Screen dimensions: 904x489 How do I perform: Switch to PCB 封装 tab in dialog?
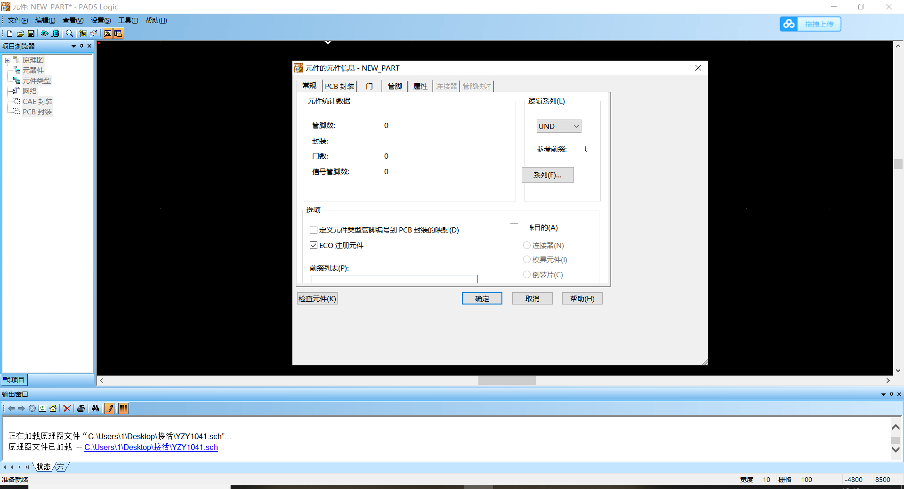(x=339, y=86)
